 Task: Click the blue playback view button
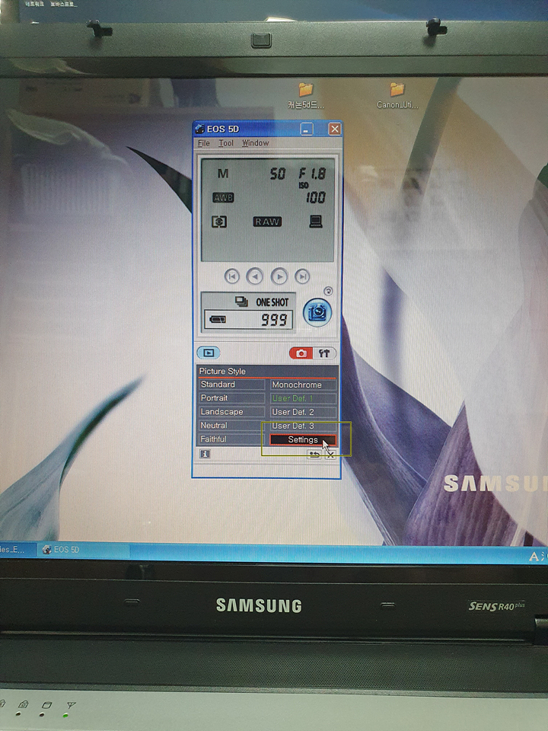pos(209,353)
